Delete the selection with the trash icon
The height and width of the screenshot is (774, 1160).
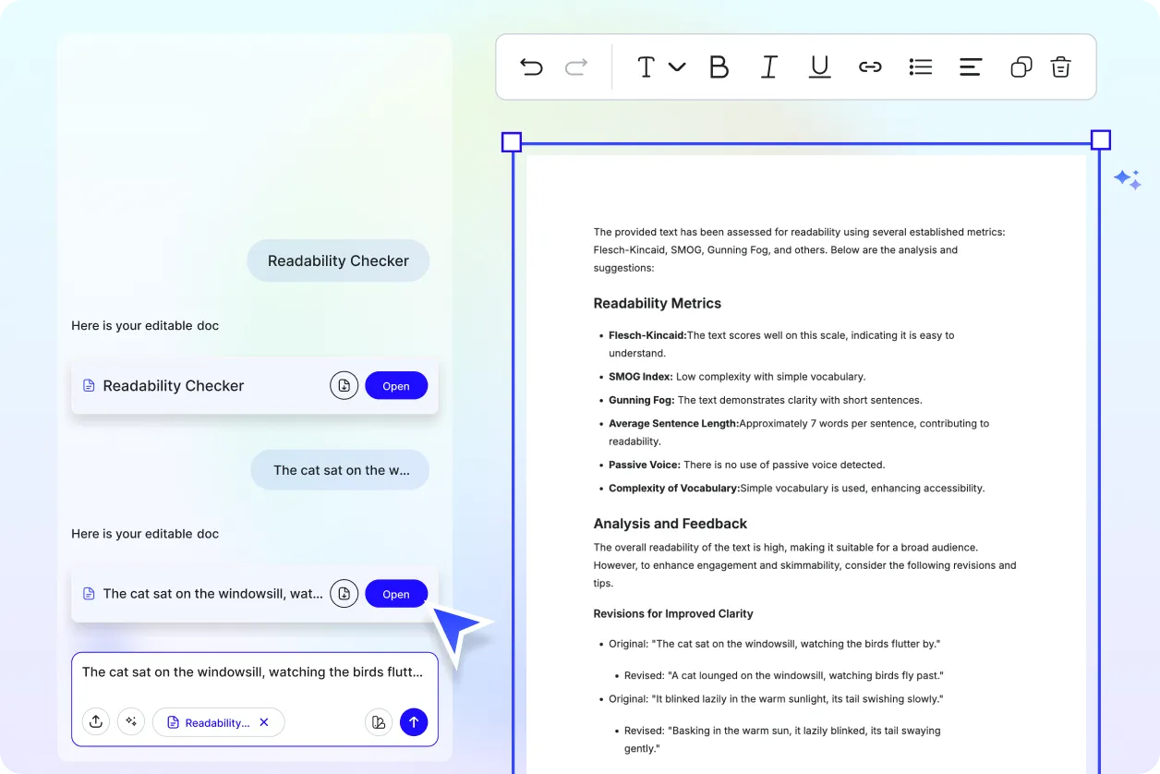1061,67
